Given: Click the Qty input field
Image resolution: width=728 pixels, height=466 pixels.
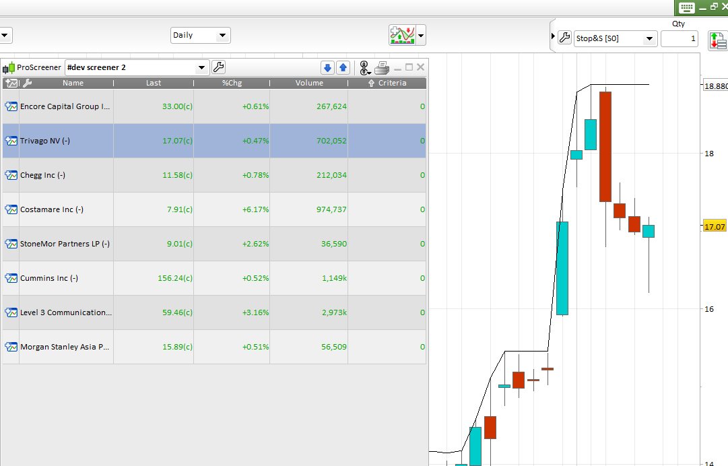Looking at the screenshot, I should click(x=680, y=38).
